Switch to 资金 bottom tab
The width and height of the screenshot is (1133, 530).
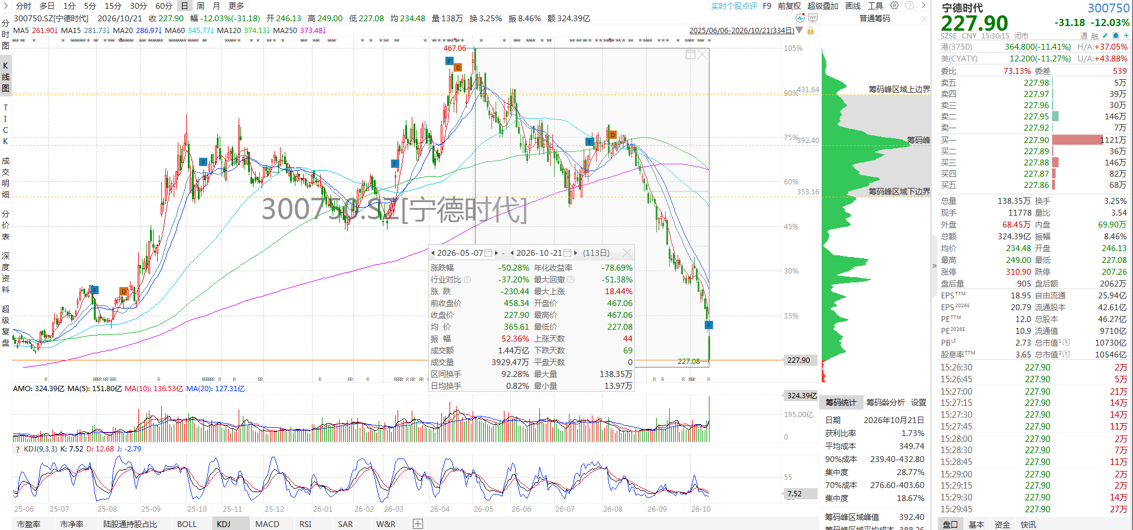tap(1002, 525)
